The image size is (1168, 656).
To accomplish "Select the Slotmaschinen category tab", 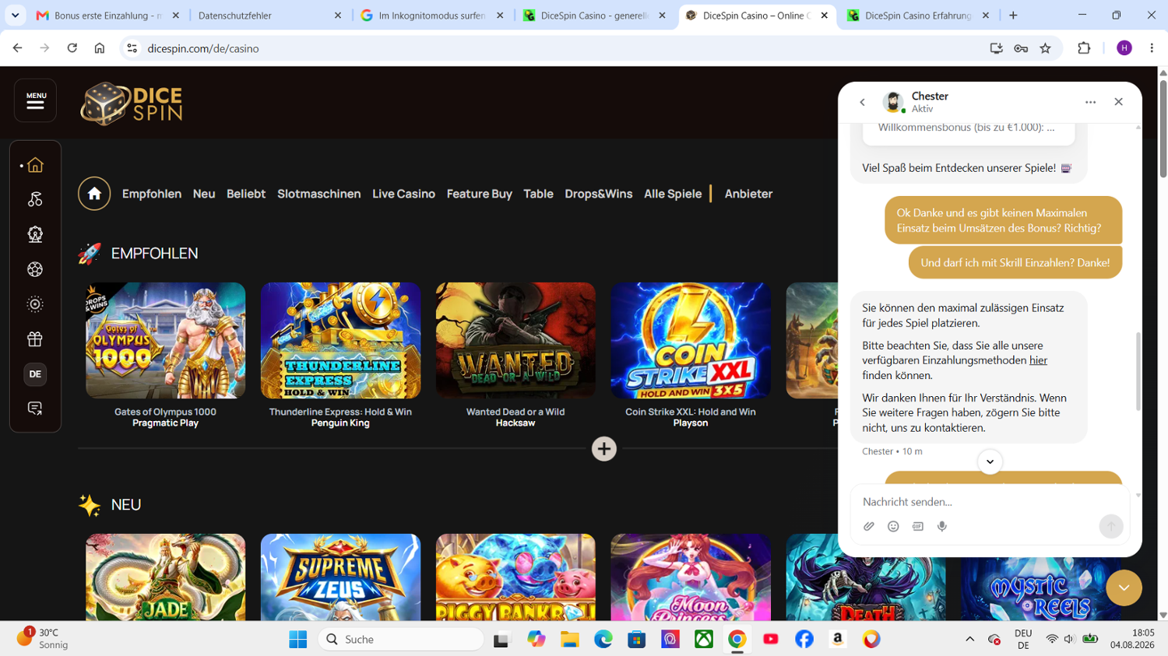I will click(x=319, y=194).
